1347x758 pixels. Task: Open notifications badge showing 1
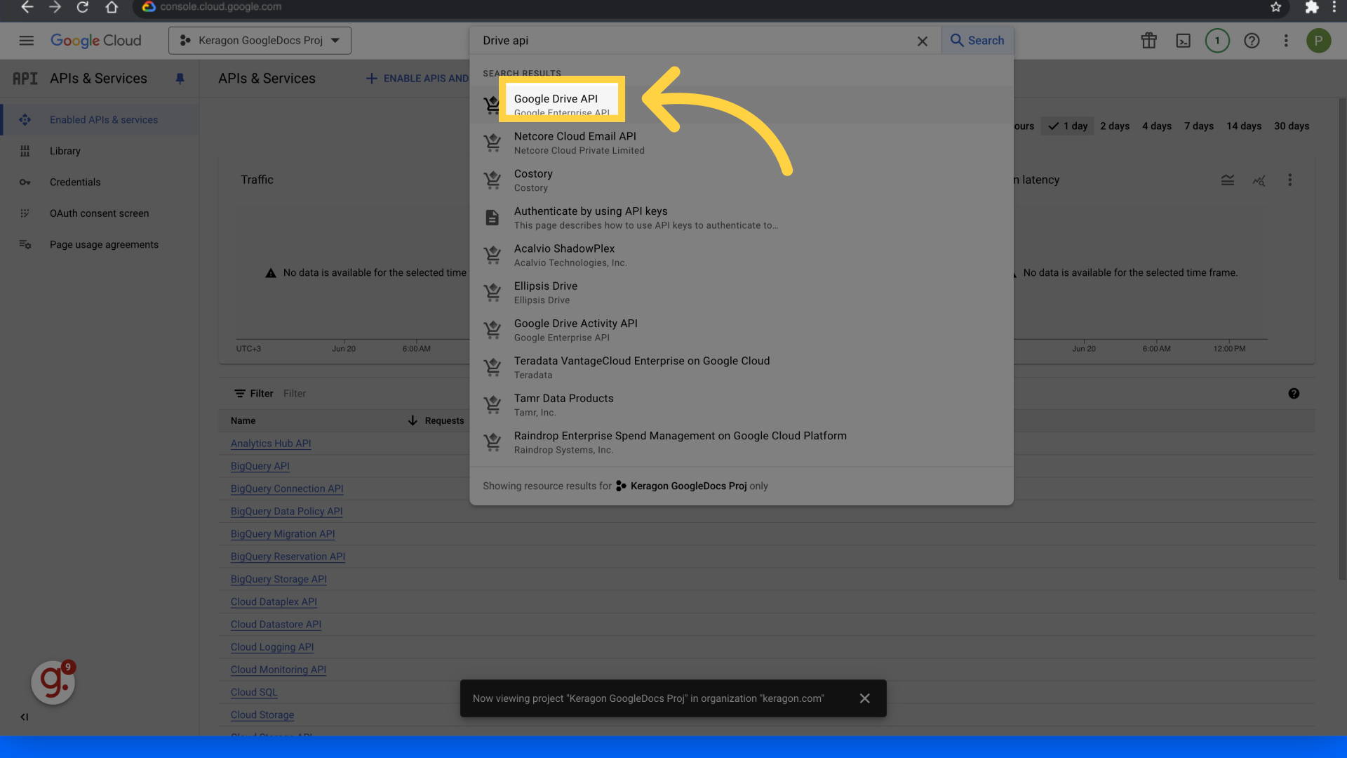click(x=1217, y=41)
